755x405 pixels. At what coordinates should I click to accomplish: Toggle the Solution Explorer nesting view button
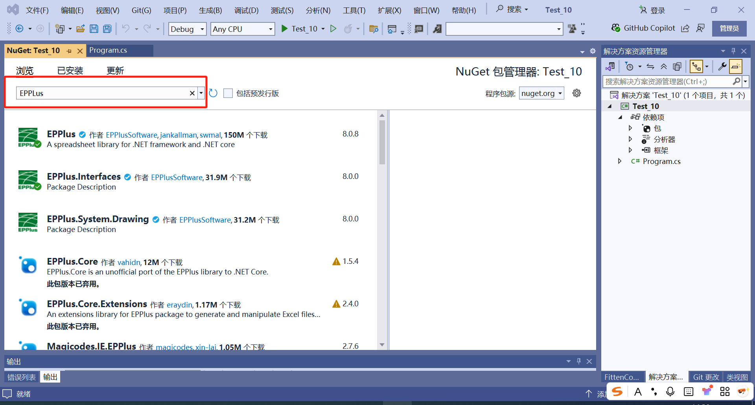[696, 66]
